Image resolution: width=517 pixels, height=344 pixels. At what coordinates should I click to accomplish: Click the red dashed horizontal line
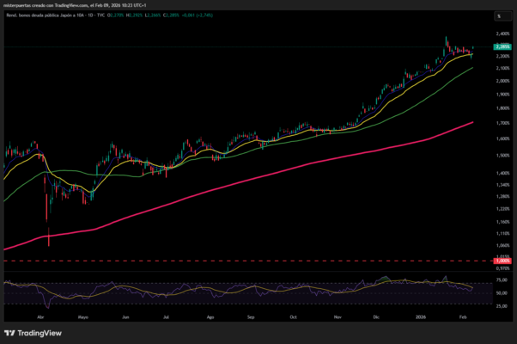[258, 261]
